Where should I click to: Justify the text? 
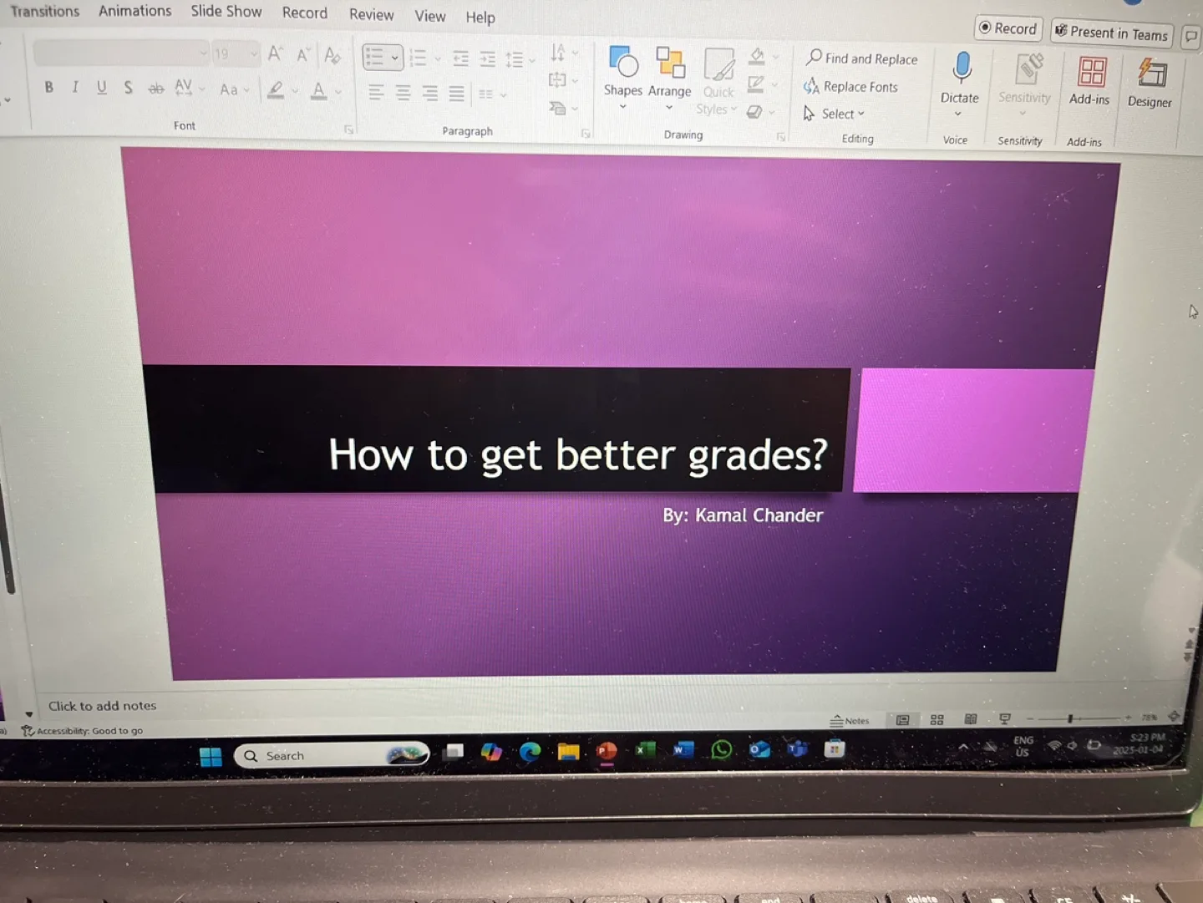click(x=457, y=94)
